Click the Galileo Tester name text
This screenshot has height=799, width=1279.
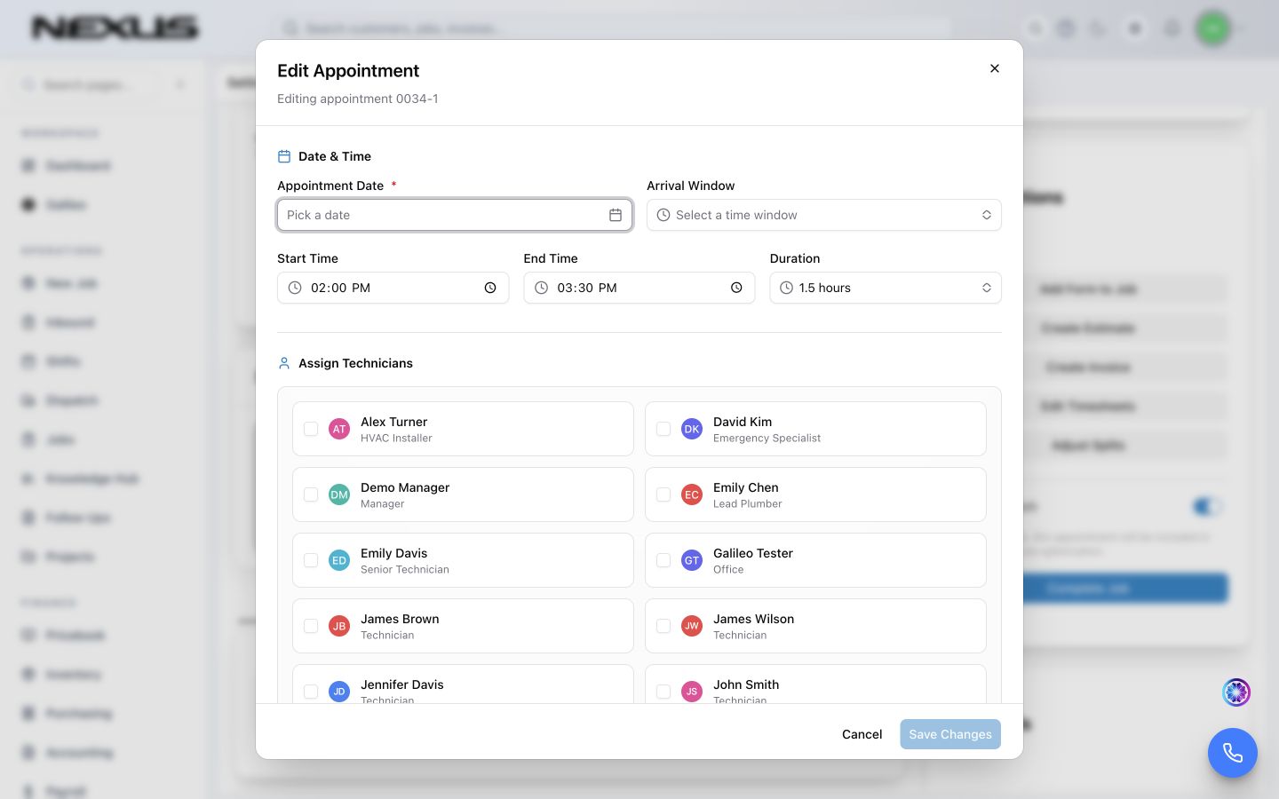pos(752,553)
